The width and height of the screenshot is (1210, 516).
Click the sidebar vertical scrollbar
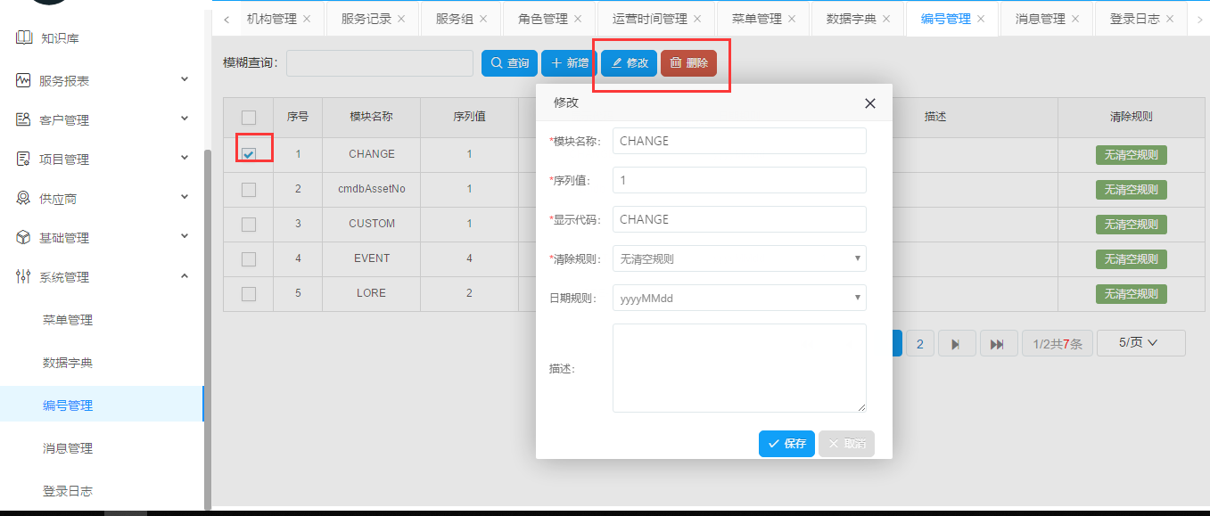[208, 312]
